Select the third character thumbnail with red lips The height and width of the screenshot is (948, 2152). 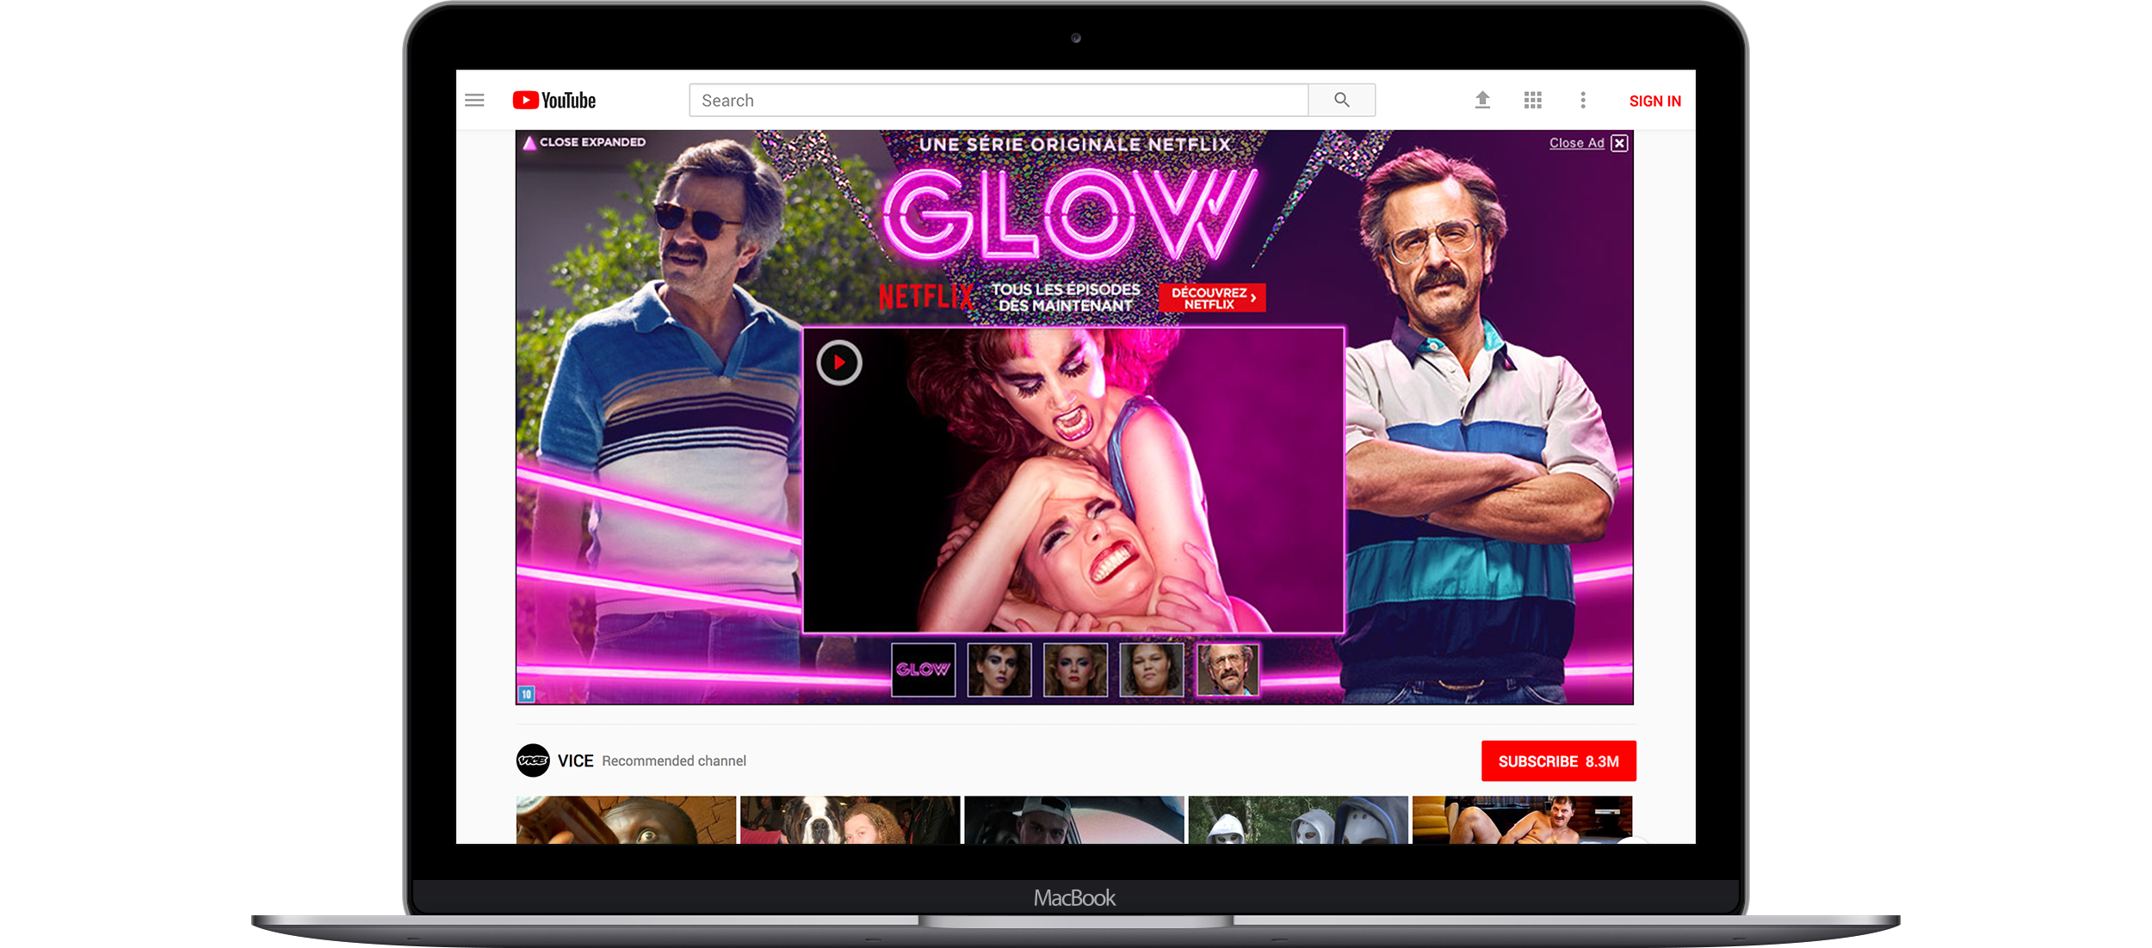(x=1076, y=669)
